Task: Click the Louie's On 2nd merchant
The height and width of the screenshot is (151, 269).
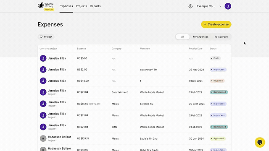Action: 148,138
